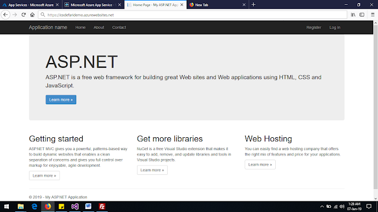
Task: Open a new browser tab with plus
Action: point(253,5)
